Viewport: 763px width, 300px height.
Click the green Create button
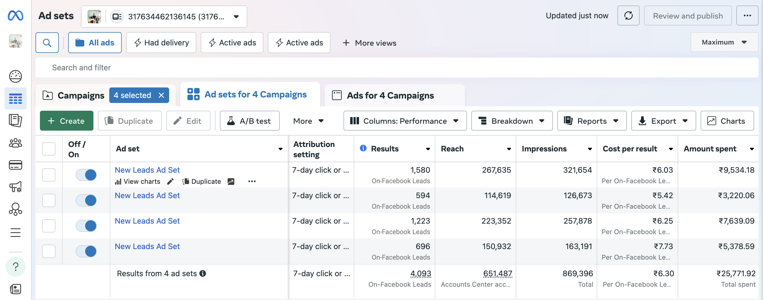click(x=67, y=121)
